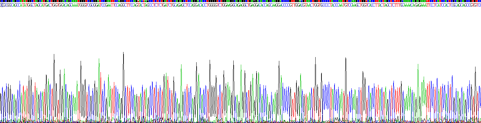Click the CAAAACAGAG stretch in the base sequence
This screenshot has width=481, height=123.
411,5
